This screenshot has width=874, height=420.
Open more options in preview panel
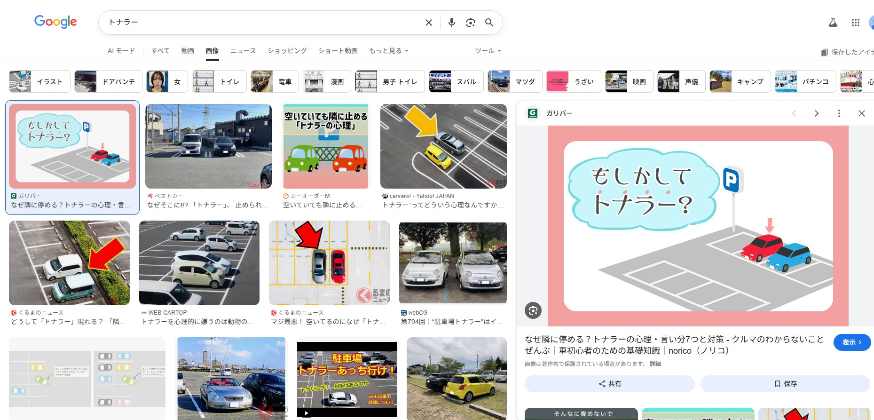coord(839,113)
